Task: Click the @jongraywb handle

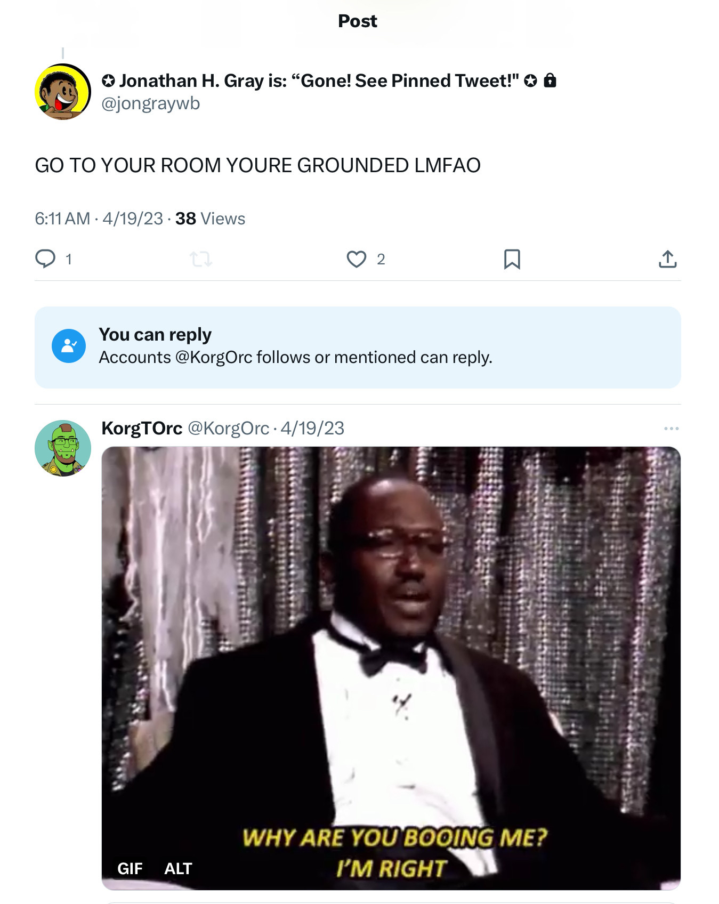Action: (151, 103)
